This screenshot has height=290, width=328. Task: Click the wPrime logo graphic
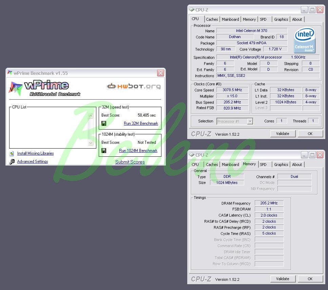click(x=44, y=88)
